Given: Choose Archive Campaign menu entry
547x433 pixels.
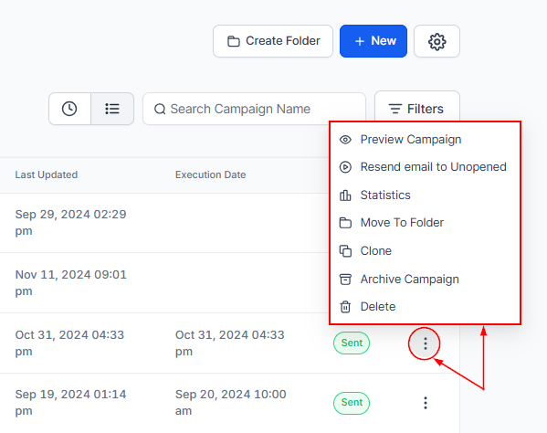Looking at the screenshot, I should [425, 280].
